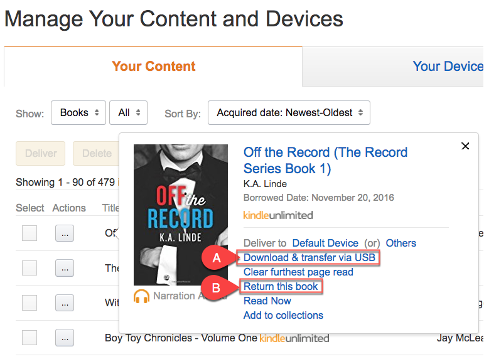The width and height of the screenshot is (484, 364).
Task: Open actions menu for third book row
Action: point(65,302)
